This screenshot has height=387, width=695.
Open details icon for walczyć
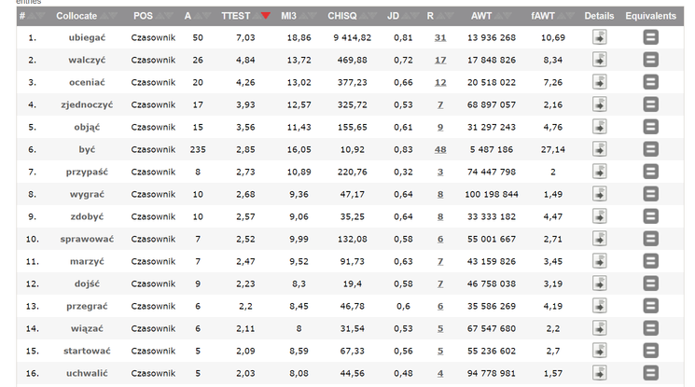tap(599, 60)
